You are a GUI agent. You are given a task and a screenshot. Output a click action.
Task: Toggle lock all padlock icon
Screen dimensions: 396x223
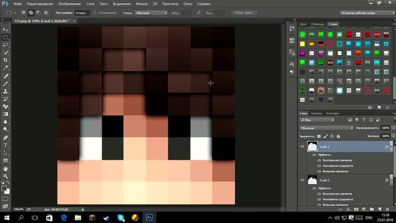pos(338,136)
